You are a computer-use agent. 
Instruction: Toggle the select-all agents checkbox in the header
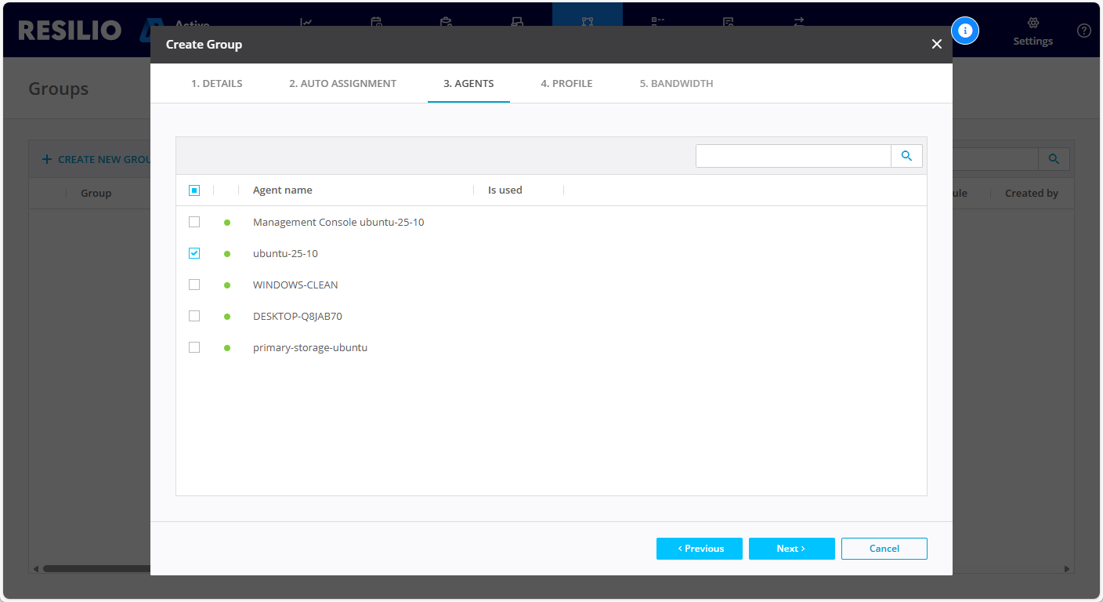pyautogui.click(x=194, y=190)
